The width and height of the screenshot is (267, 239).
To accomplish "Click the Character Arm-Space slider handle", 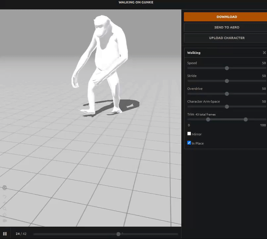I will [x=227, y=107].
